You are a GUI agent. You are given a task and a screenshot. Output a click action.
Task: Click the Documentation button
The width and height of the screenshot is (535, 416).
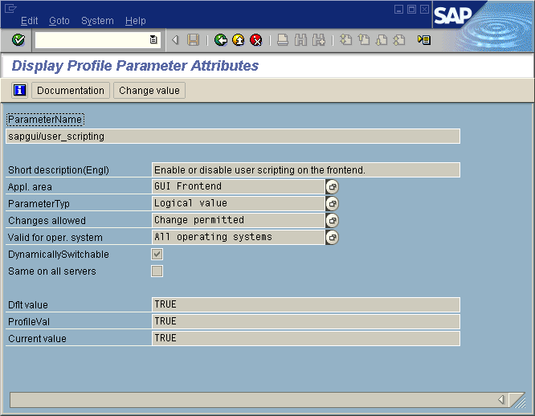coord(71,91)
